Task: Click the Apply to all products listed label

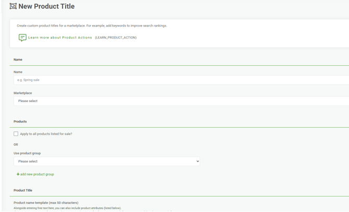Action: click(x=46, y=134)
